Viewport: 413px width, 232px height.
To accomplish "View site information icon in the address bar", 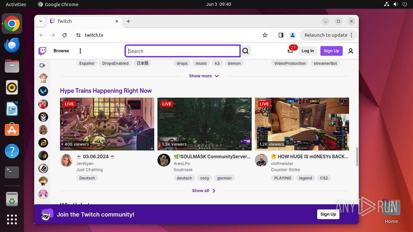I will 78,35.
